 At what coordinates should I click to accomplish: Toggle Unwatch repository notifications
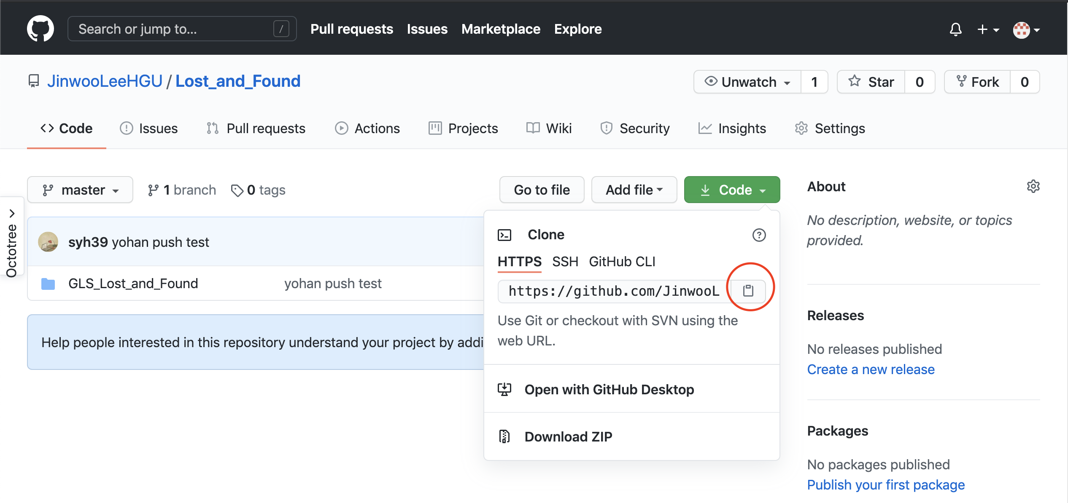coord(748,82)
